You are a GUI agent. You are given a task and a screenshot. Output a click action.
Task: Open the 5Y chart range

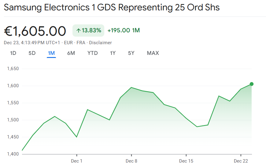tap(131, 53)
